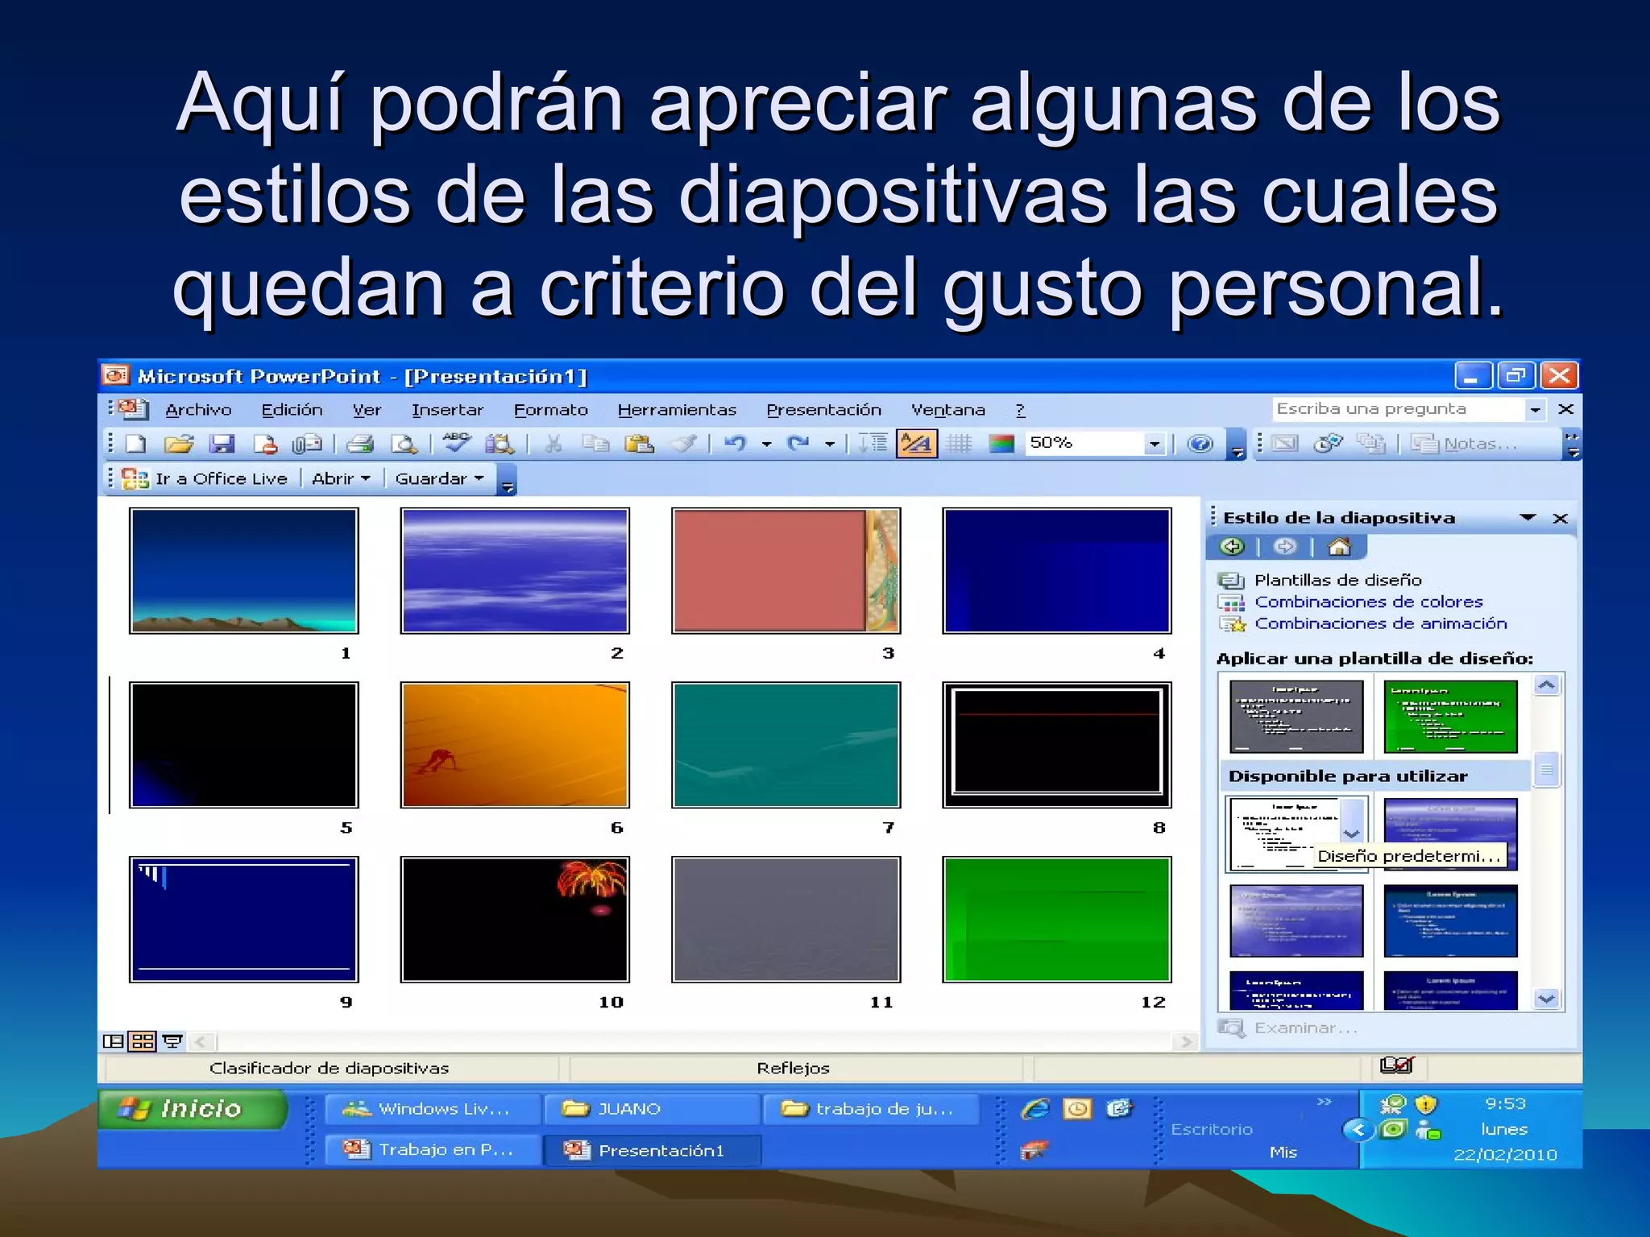1650x1237 pixels.
Task: Run the ABC spelling check icon
Action: coord(457,444)
